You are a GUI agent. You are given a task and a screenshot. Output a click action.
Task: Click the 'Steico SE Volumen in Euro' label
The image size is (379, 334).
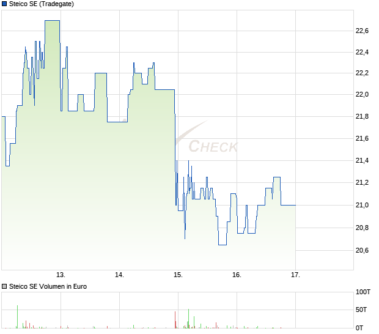coord(48,287)
